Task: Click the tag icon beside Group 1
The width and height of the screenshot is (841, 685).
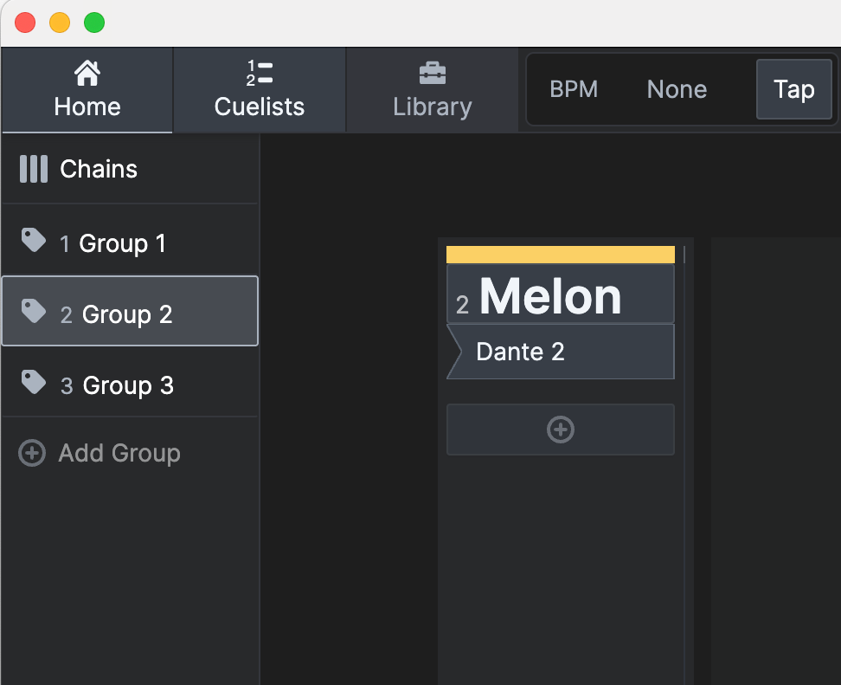Action: click(33, 241)
